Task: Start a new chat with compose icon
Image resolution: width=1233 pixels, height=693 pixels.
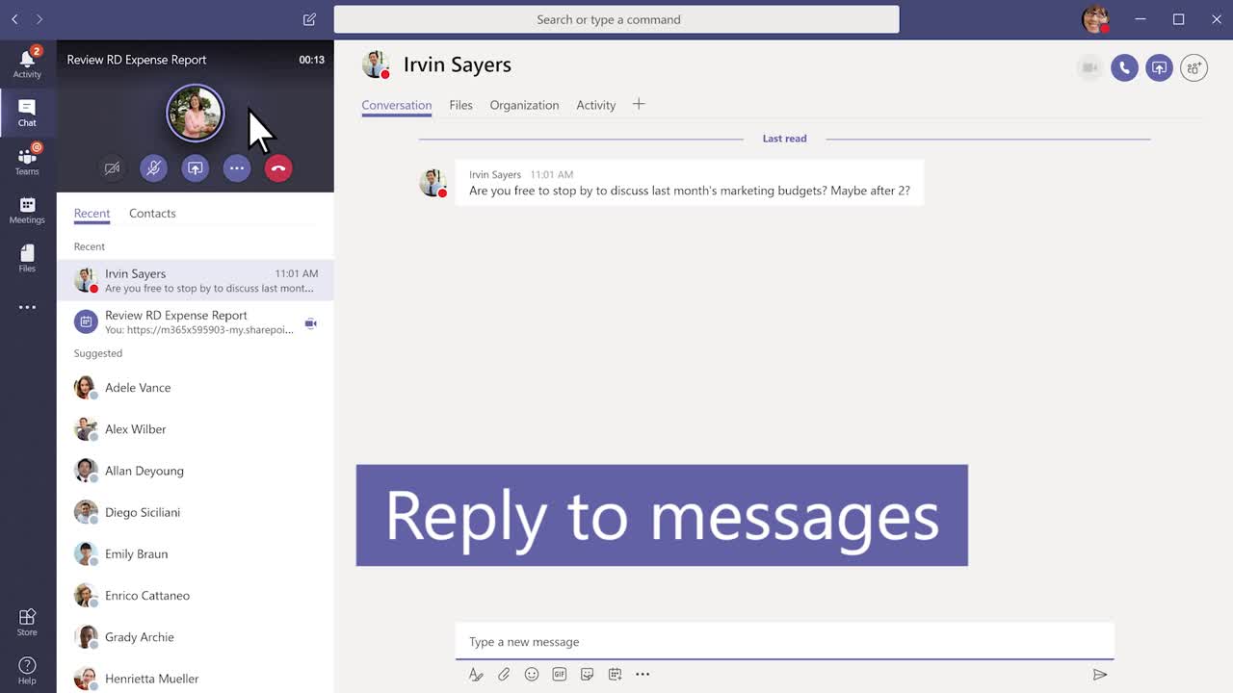Action: (309, 19)
